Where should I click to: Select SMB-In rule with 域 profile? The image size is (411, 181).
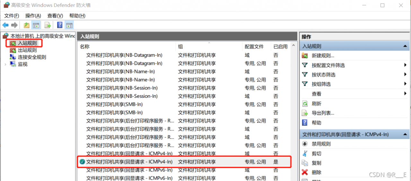(184, 113)
